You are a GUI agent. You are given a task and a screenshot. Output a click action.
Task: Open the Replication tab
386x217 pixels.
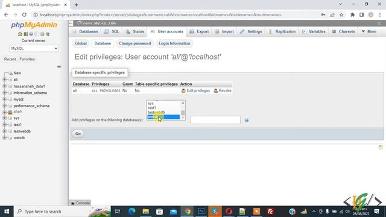282,31
